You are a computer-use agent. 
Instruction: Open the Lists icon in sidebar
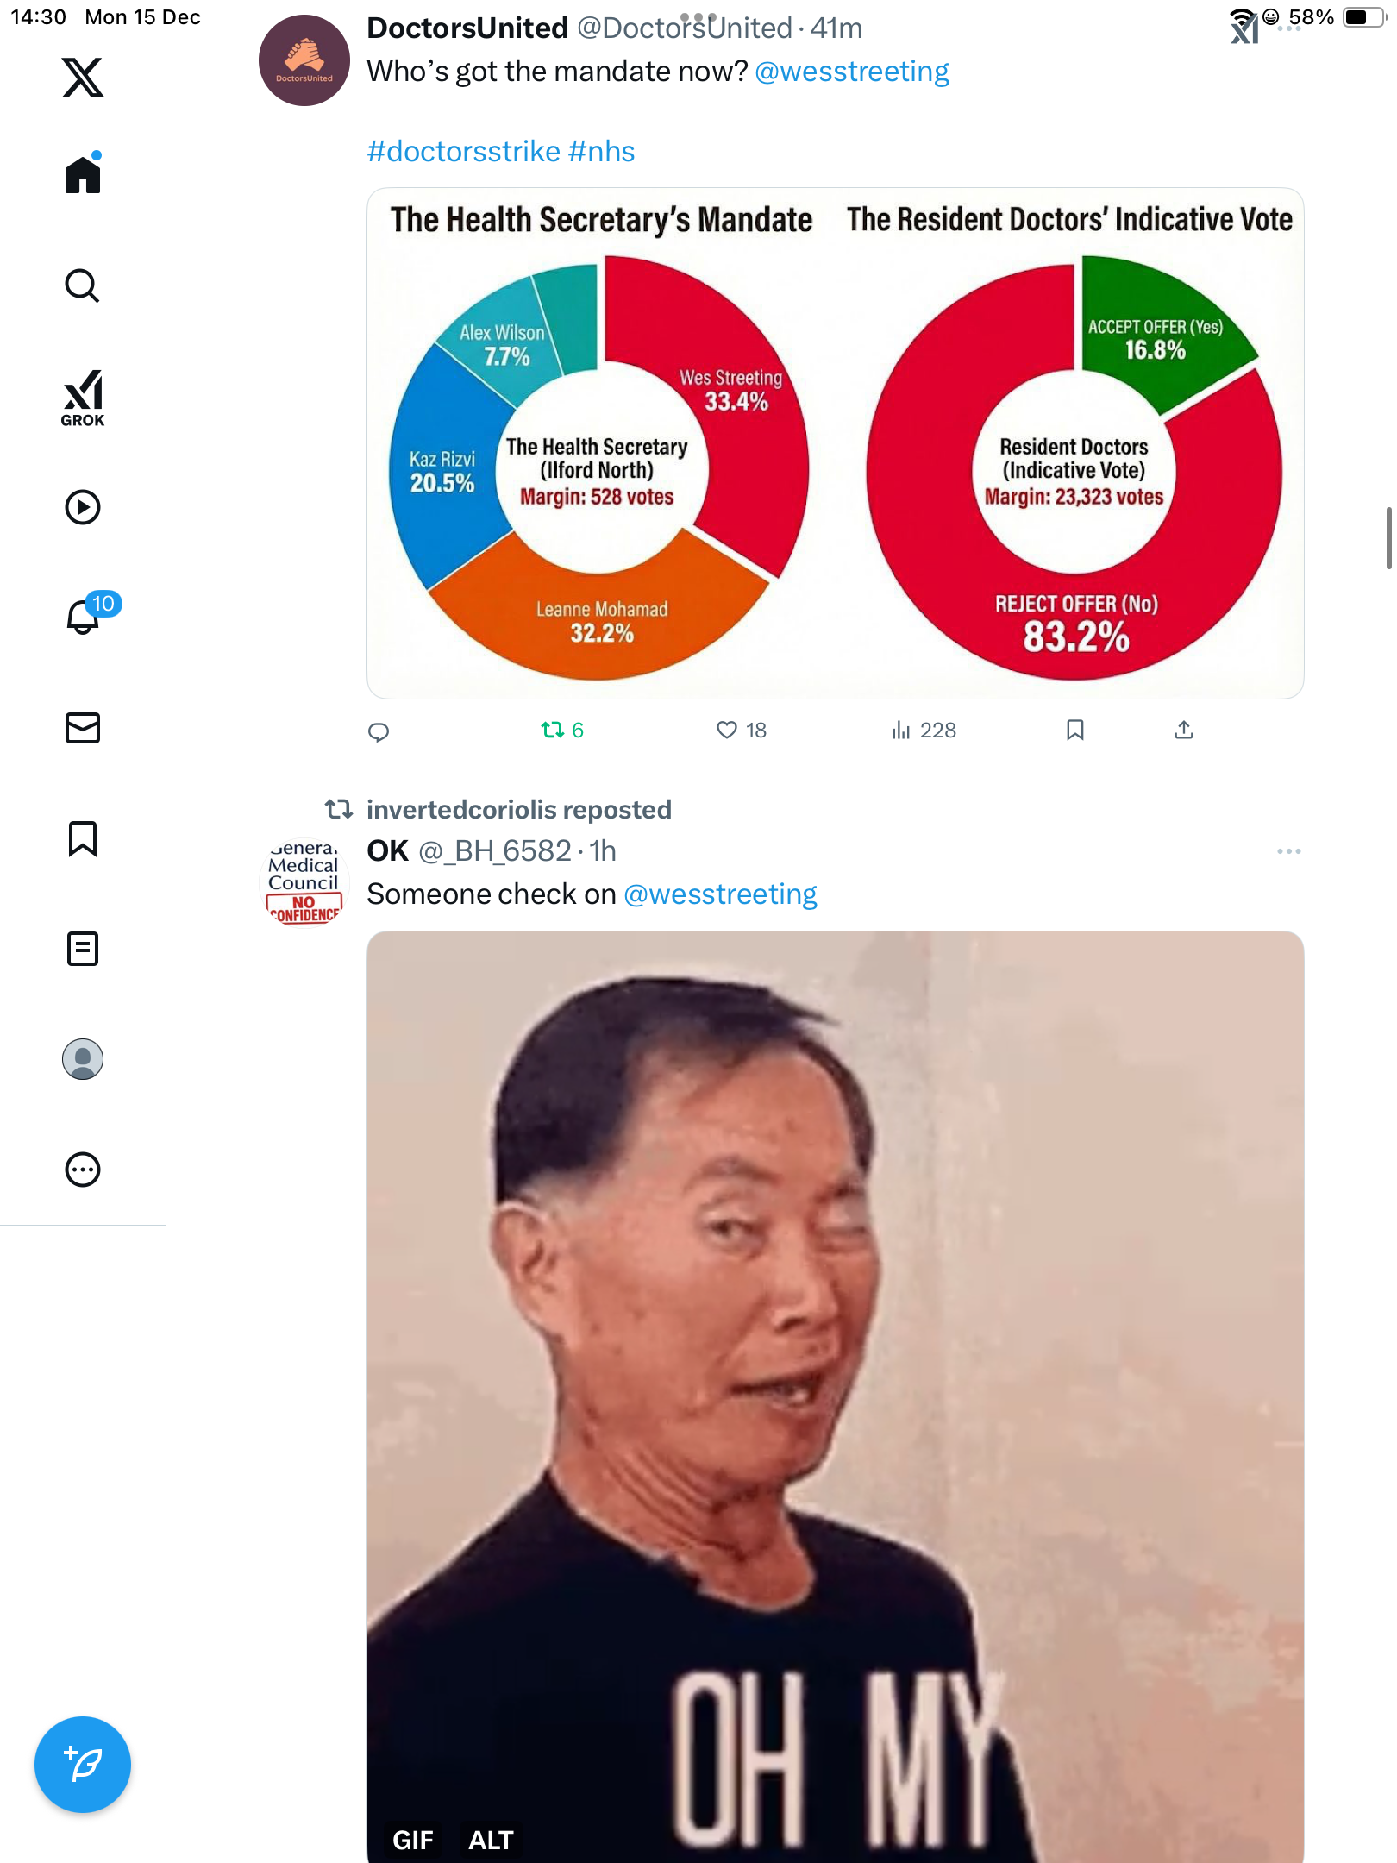[x=83, y=949]
